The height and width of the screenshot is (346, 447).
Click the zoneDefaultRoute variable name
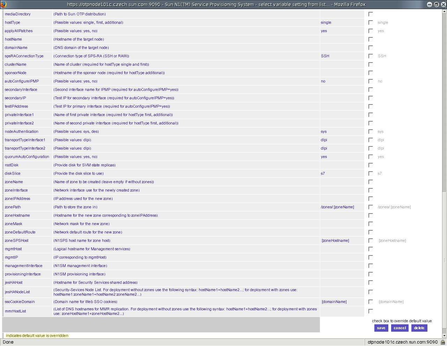(x=20, y=232)
